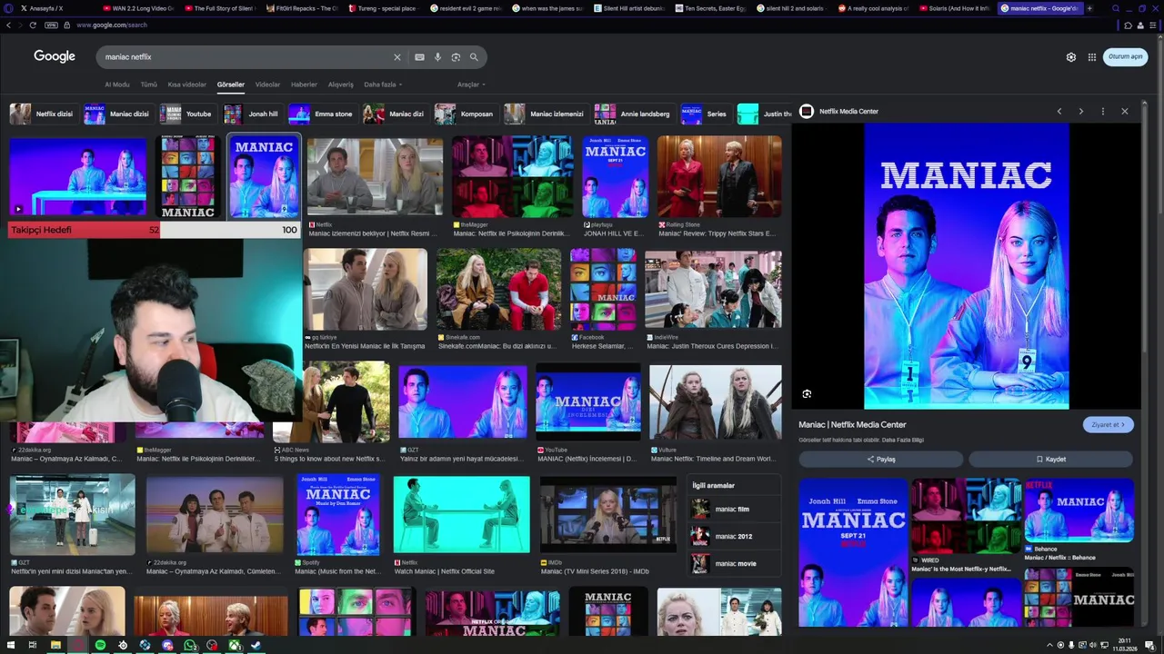1164x654 pixels.
Task: Open File Explorer from the taskbar
Action: [x=55, y=645]
